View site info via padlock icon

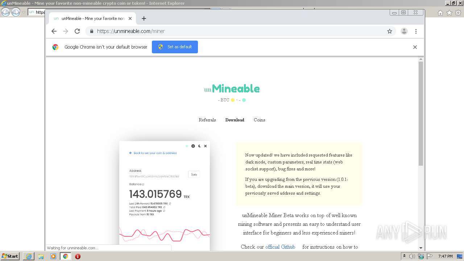click(92, 31)
